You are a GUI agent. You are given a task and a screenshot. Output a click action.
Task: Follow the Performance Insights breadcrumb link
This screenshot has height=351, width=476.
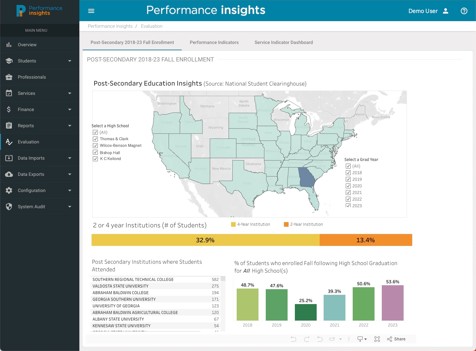[x=110, y=26]
